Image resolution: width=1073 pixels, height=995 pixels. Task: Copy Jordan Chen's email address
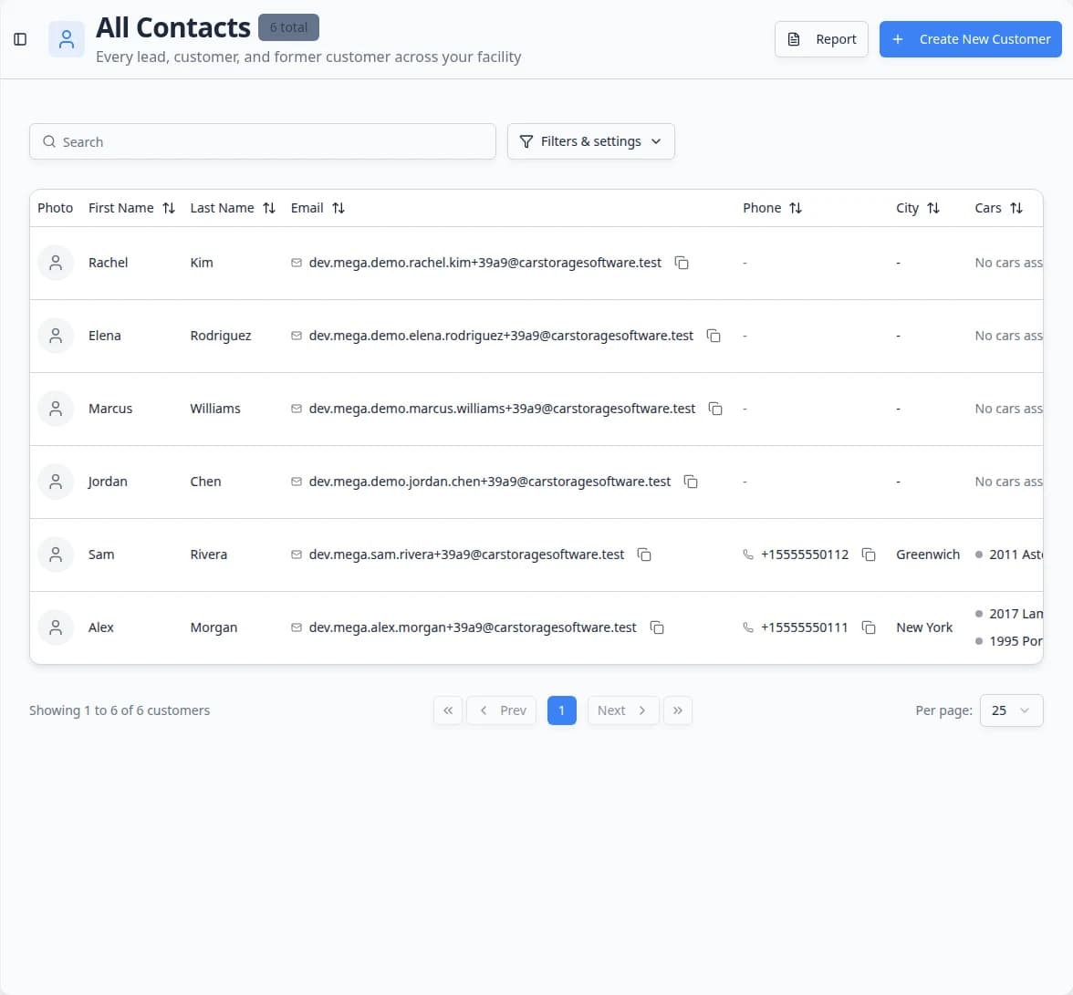coord(692,482)
